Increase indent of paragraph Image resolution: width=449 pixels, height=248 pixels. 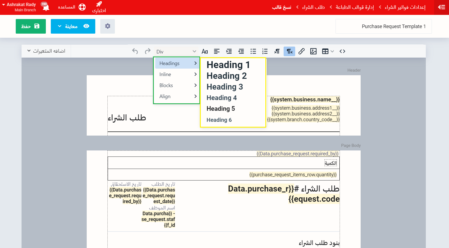click(x=229, y=51)
